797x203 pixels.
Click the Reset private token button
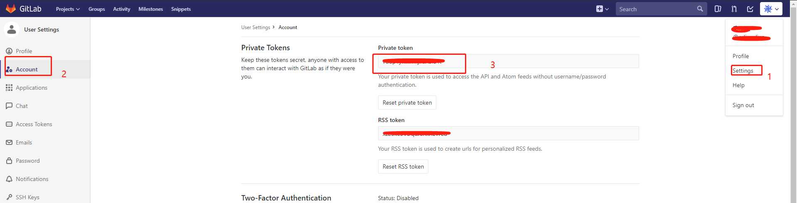[x=407, y=103]
